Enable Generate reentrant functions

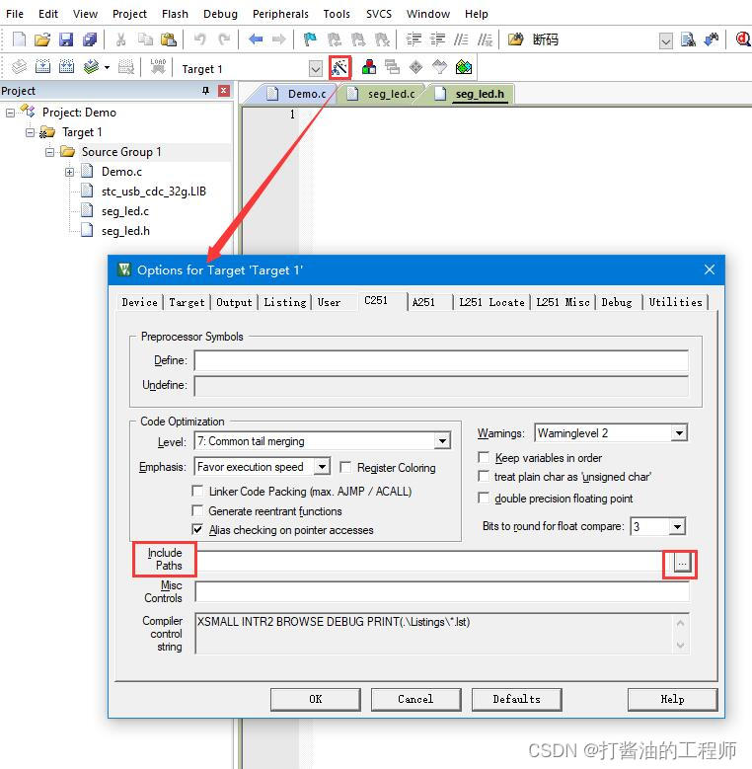coord(197,511)
